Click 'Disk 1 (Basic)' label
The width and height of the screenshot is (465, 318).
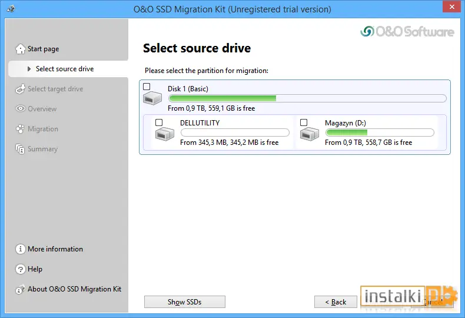(x=188, y=89)
